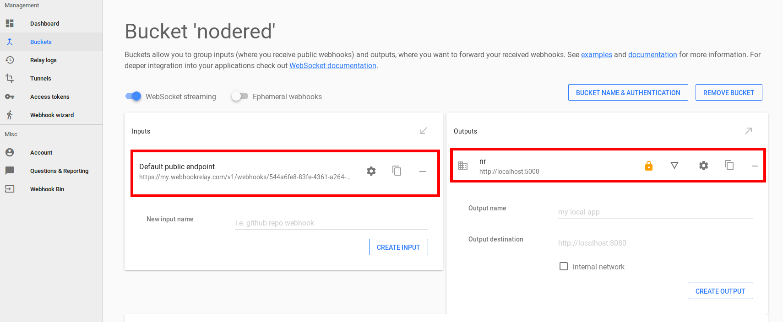This screenshot has height=322, width=783.
Task: Copy the Default public endpoint URL
Action: click(397, 171)
